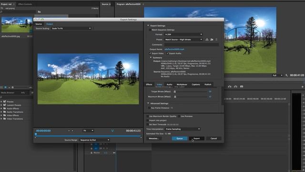Click the list view icon in Project panel footer

click(1, 87)
